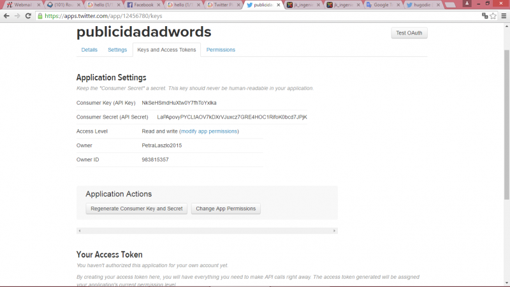
Task: Close the Facebook browser tab
Action: [159, 5]
